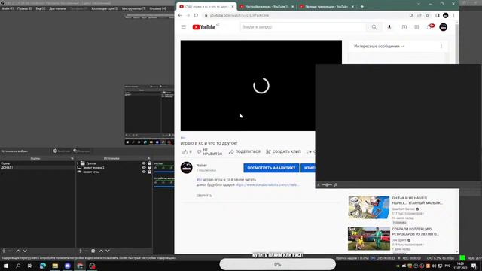This screenshot has height=271, width=482.
Task: Open the ОН ТАК И НЕ НАШЕЛ video thumbnail
Action: (x=369, y=208)
